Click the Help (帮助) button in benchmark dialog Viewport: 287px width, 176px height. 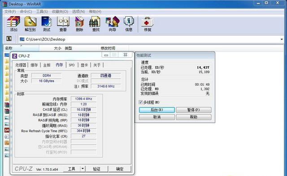194,117
